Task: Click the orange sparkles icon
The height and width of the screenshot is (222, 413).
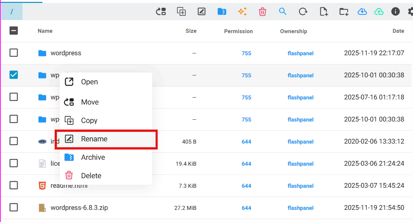Action: click(242, 12)
